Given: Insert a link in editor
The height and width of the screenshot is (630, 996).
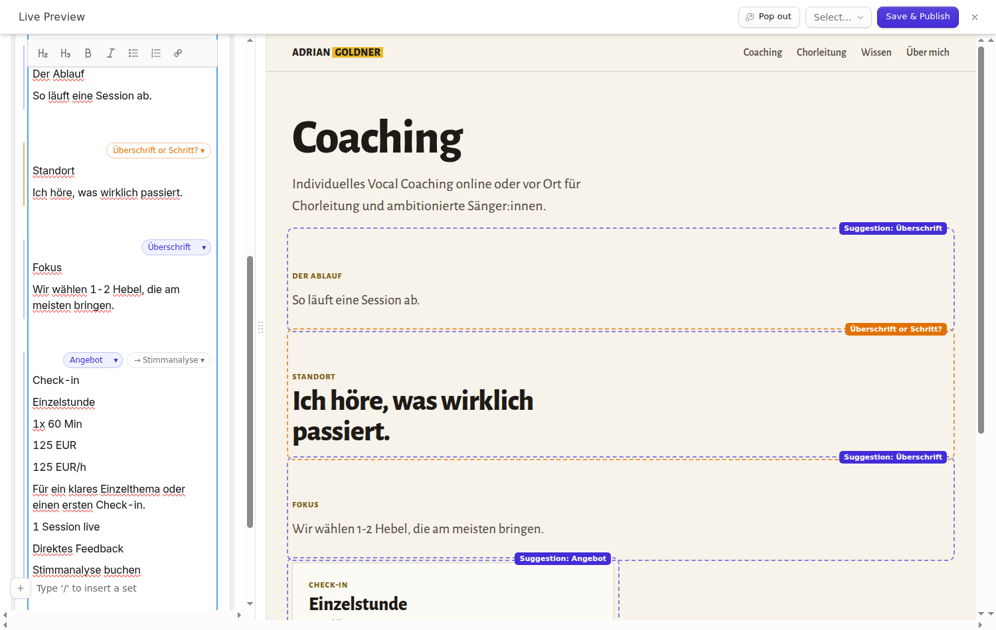Looking at the screenshot, I should (x=178, y=54).
